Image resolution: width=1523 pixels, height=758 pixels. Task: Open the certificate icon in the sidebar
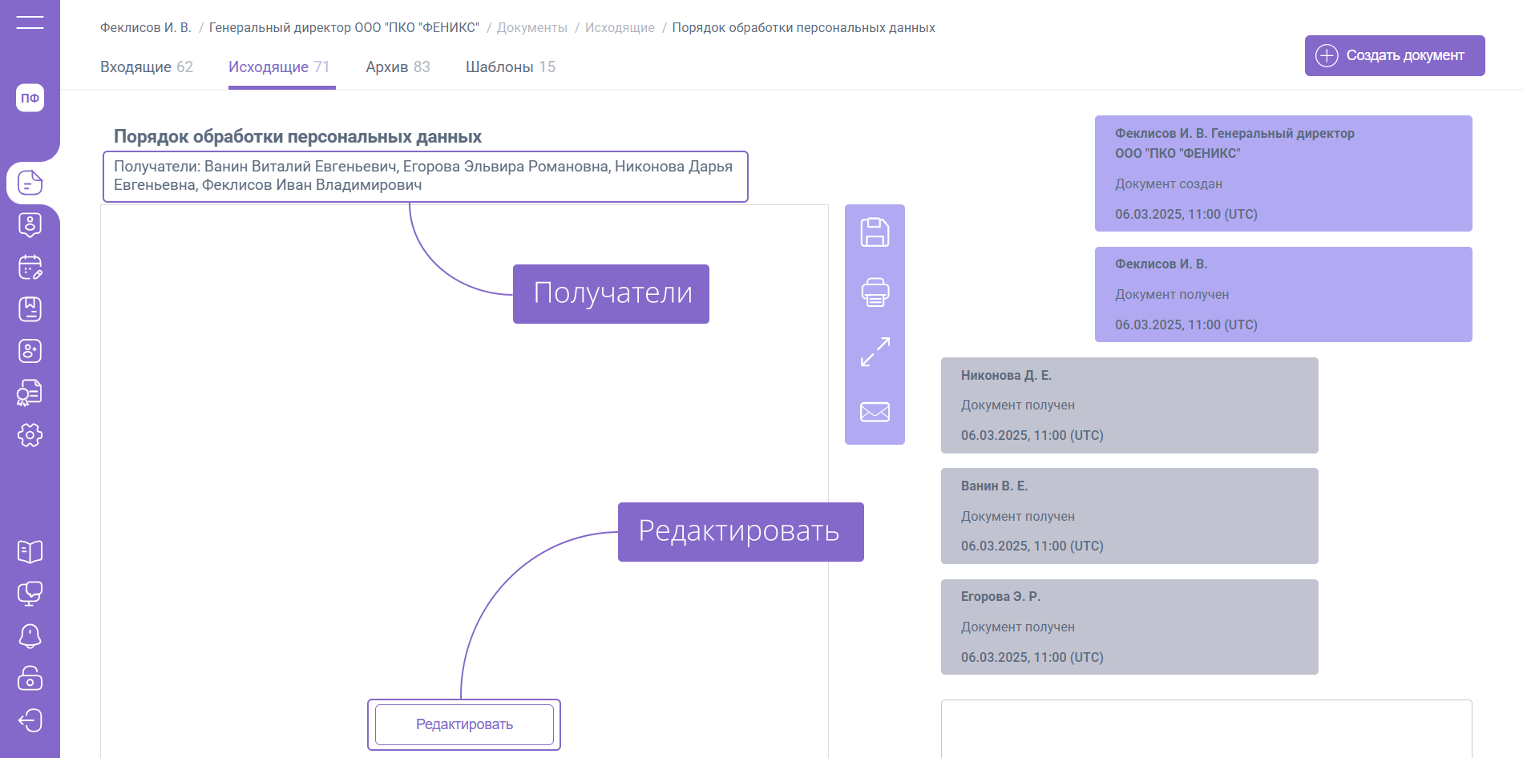30,393
